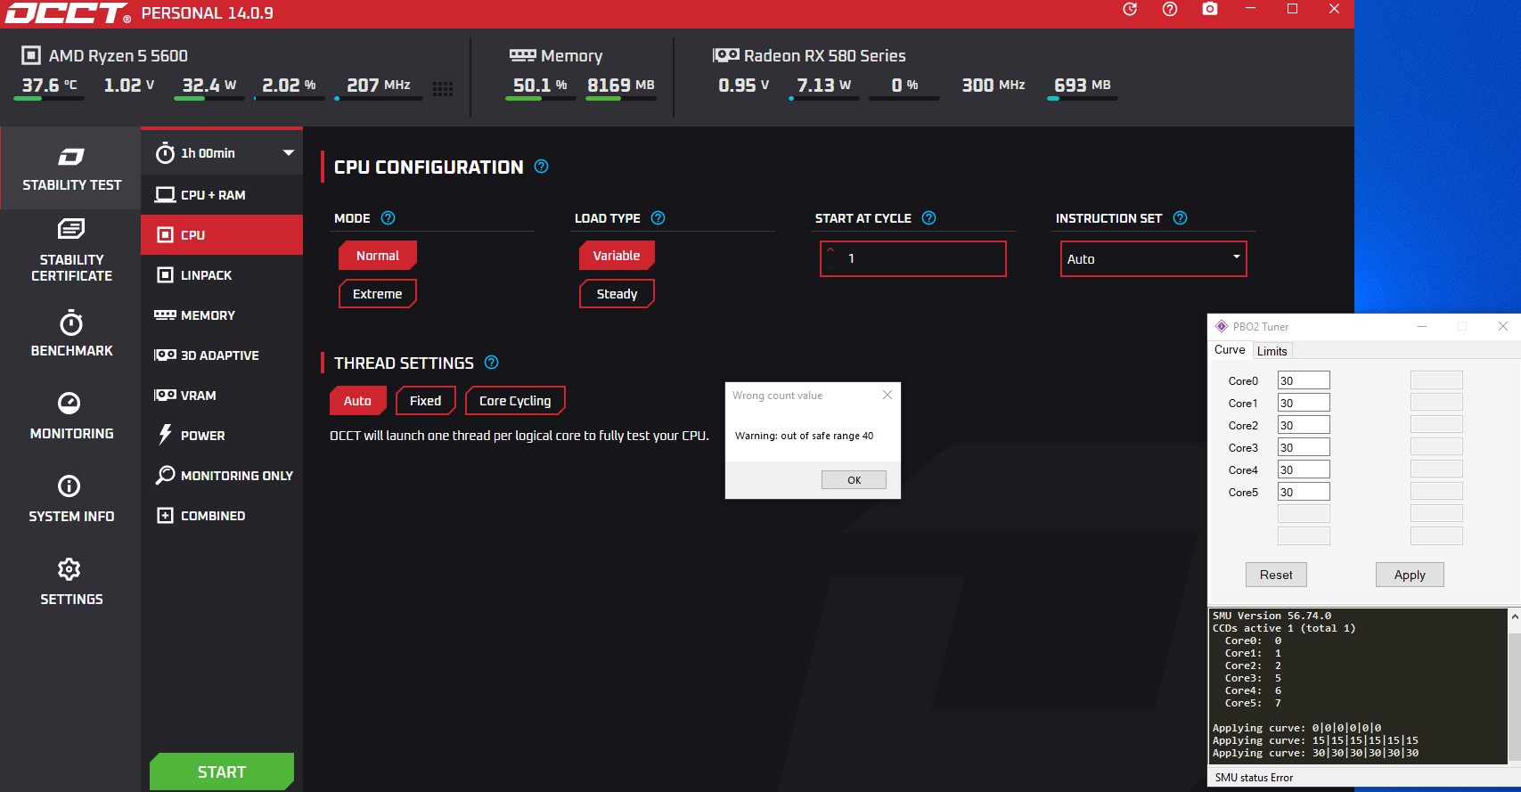Click the PBO2 Tuner window icon
Image resolution: width=1521 pixels, height=792 pixels.
[1222, 326]
